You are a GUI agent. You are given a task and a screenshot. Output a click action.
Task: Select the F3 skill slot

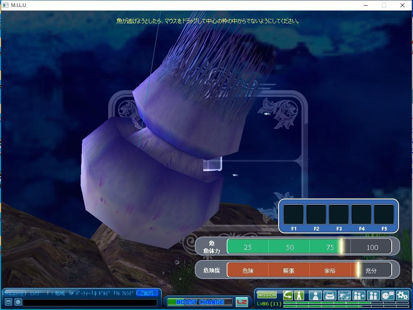[x=339, y=214]
